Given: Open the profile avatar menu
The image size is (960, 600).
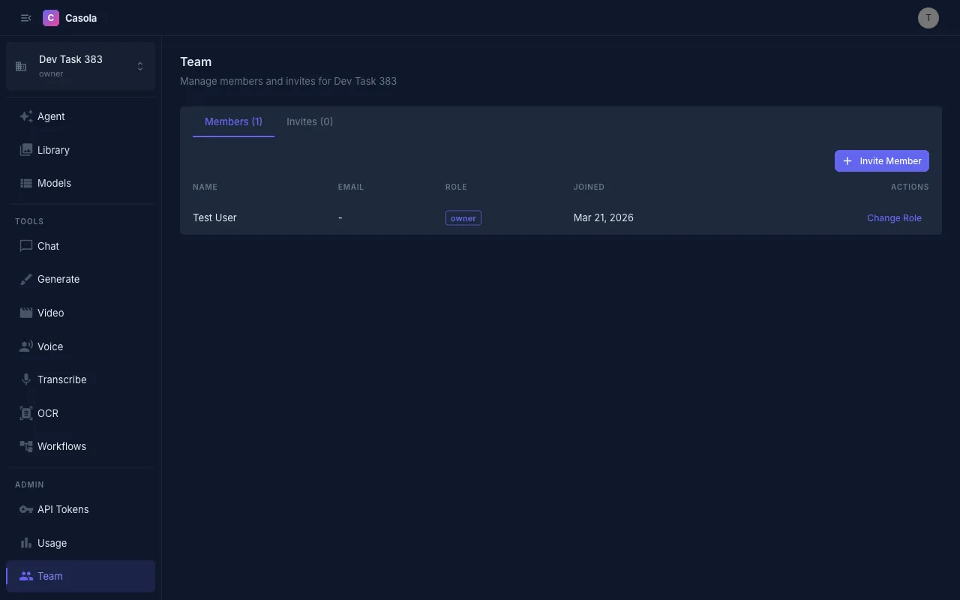Looking at the screenshot, I should [928, 17].
